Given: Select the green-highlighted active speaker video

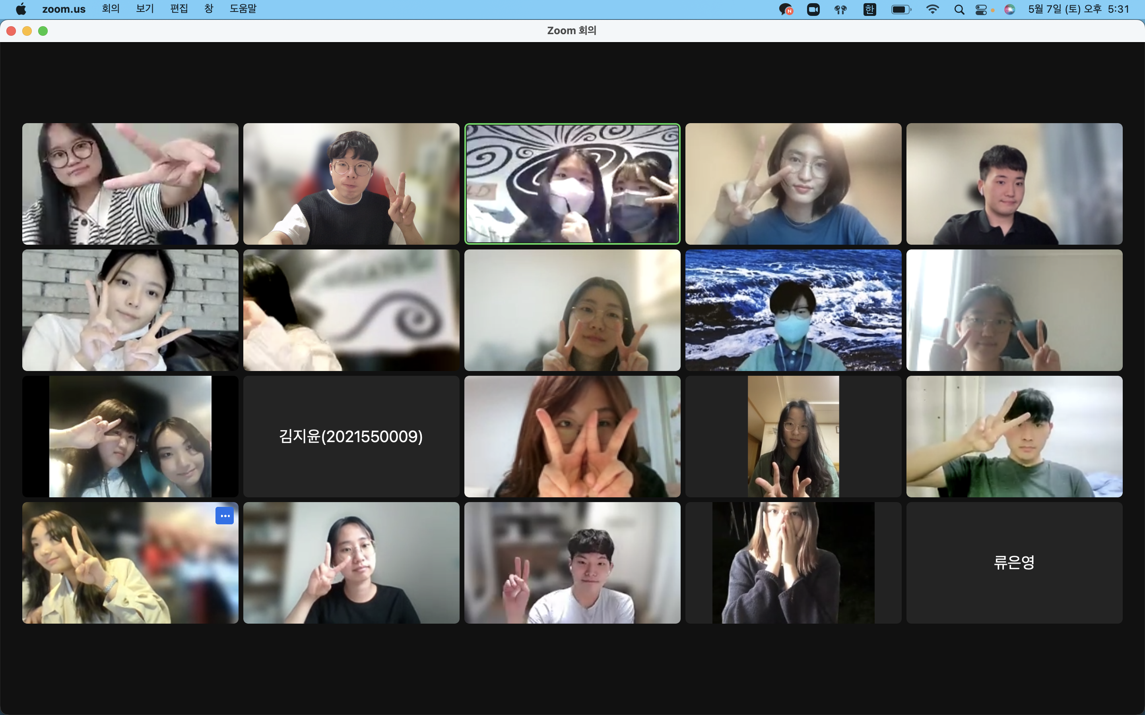Looking at the screenshot, I should (x=572, y=184).
